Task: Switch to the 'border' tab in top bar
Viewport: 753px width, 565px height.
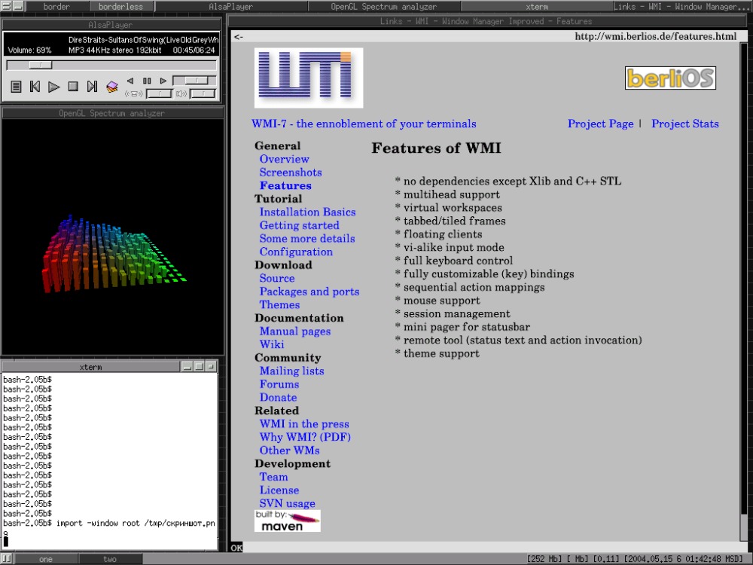Action: click(56, 6)
